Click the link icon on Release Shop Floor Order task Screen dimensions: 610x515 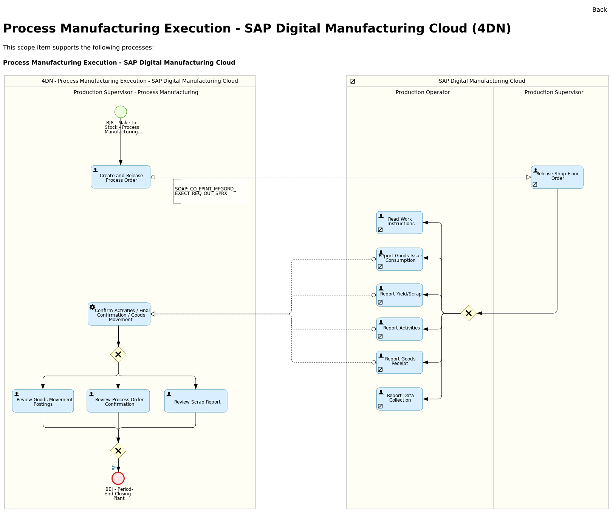(534, 184)
